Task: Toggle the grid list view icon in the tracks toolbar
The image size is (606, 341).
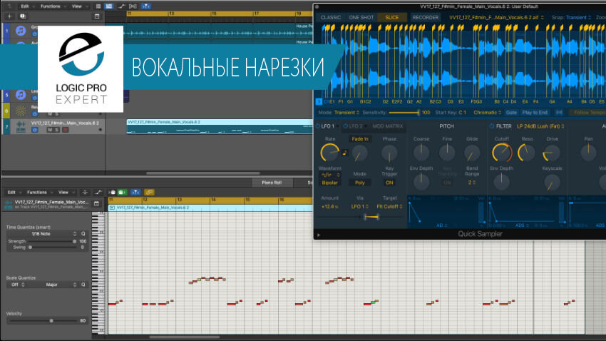Action: coord(98,6)
